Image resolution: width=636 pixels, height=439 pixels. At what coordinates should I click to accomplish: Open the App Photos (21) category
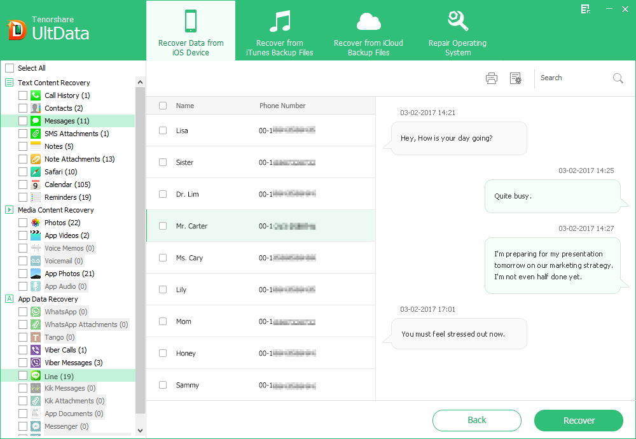[x=69, y=274]
